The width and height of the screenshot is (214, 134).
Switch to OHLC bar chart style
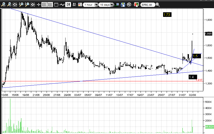click(74, 5)
